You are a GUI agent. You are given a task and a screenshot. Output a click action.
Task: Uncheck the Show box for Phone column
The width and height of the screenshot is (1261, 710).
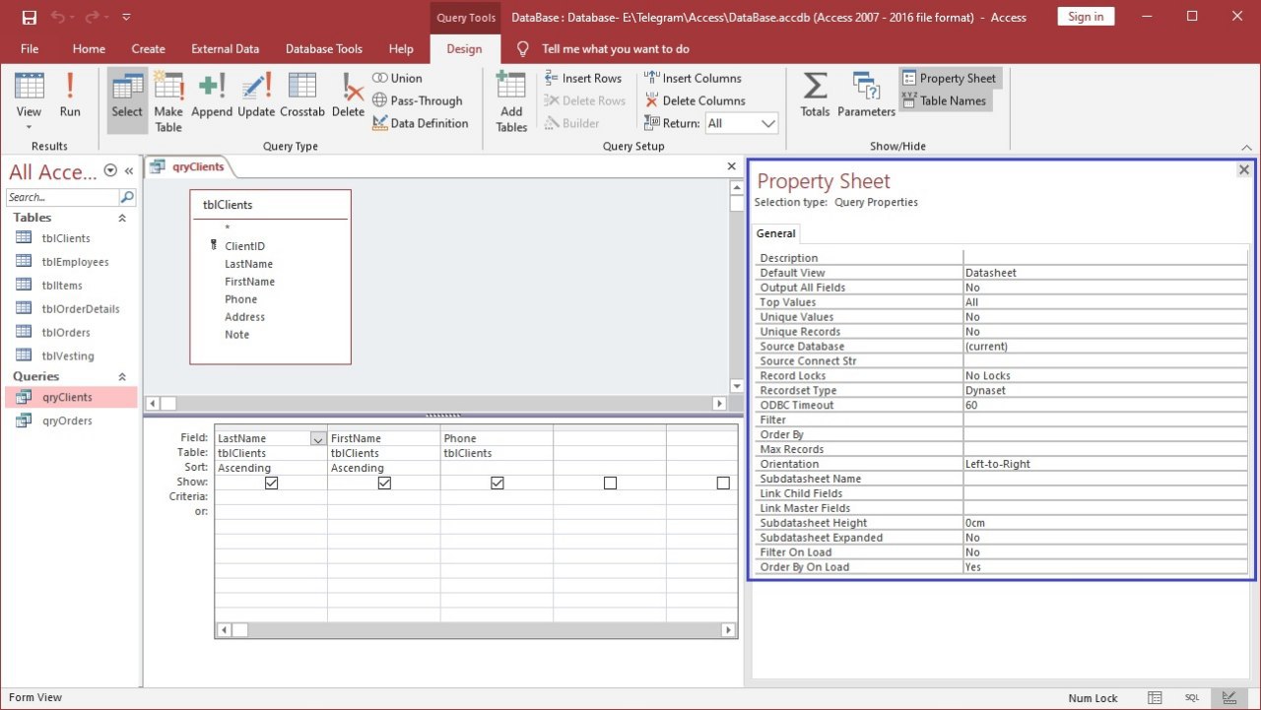pyautogui.click(x=498, y=483)
